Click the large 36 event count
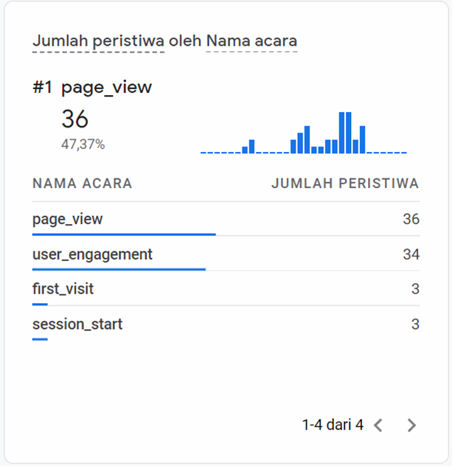The image size is (452, 466). 75,119
